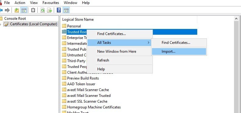Image resolution: width=241 pixels, height=113 pixels.
Task: Click the blue Help question mark icon
Action: (59, 10)
